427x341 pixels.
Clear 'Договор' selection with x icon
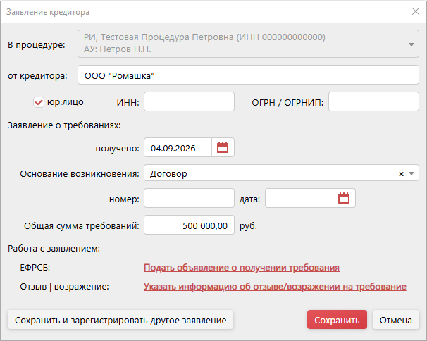click(x=401, y=174)
